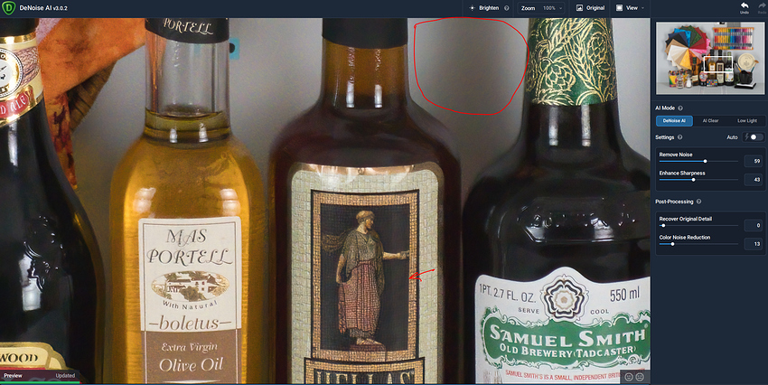Click the Settings heading text
Viewport: 768px width, 385px height.
click(x=665, y=137)
